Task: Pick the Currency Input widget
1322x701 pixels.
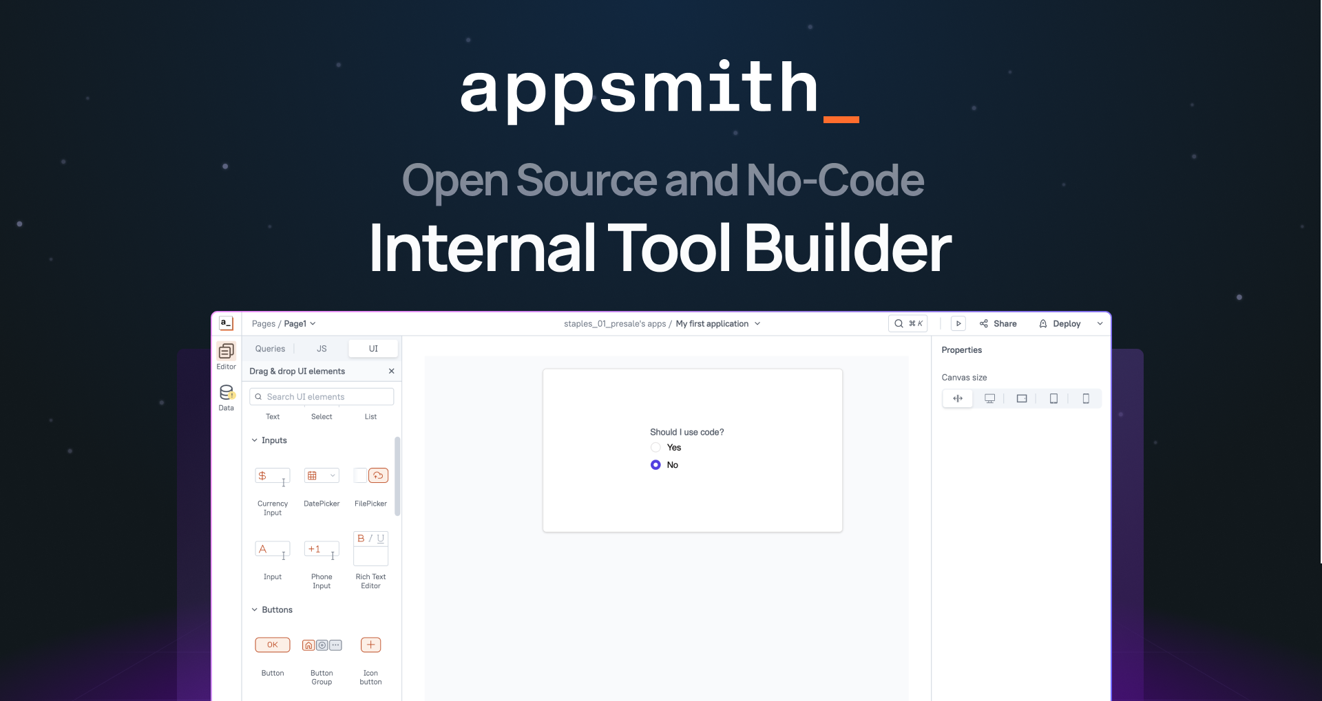Action: [x=273, y=475]
